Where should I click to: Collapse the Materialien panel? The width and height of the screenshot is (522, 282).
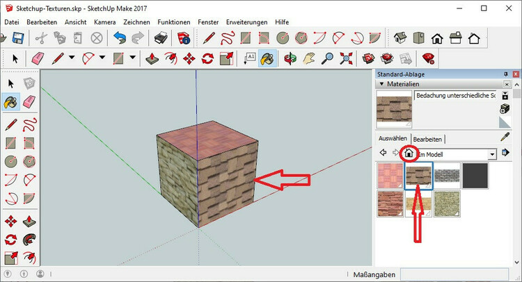click(x=381, y=84)
